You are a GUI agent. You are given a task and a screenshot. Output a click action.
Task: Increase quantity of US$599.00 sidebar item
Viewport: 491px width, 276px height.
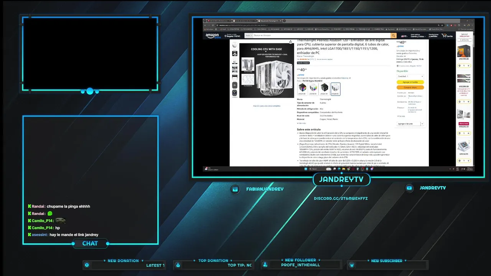point(468,66)
